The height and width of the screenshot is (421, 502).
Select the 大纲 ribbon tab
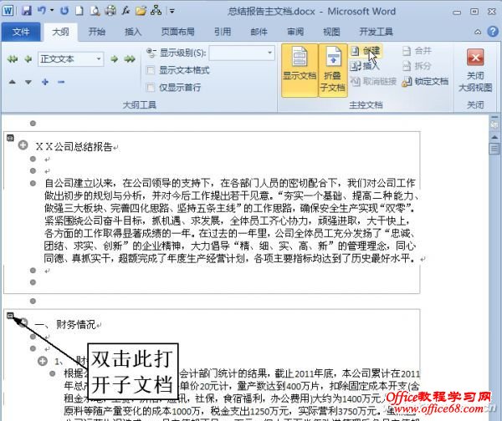click(60, 32)
